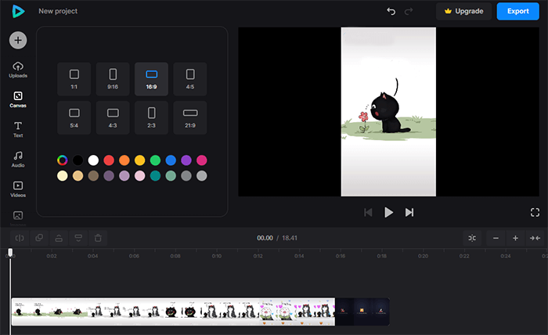Click the Export button
Image resolution: width=548 pixels, height=335 pixels.
tap(518, 11)
